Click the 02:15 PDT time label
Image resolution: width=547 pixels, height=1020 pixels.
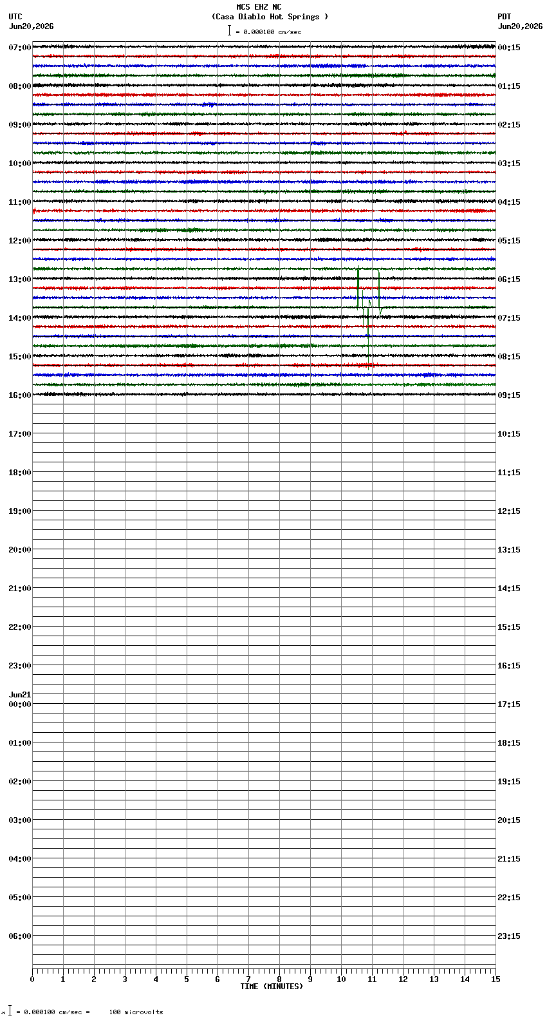click(x=509, y=125)
